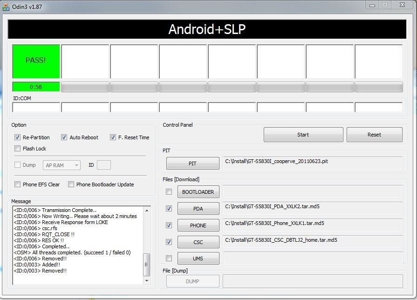417x300 pixels.
Task: Uncheck the PHONE file checkbox
Action: tap(169, 225)
